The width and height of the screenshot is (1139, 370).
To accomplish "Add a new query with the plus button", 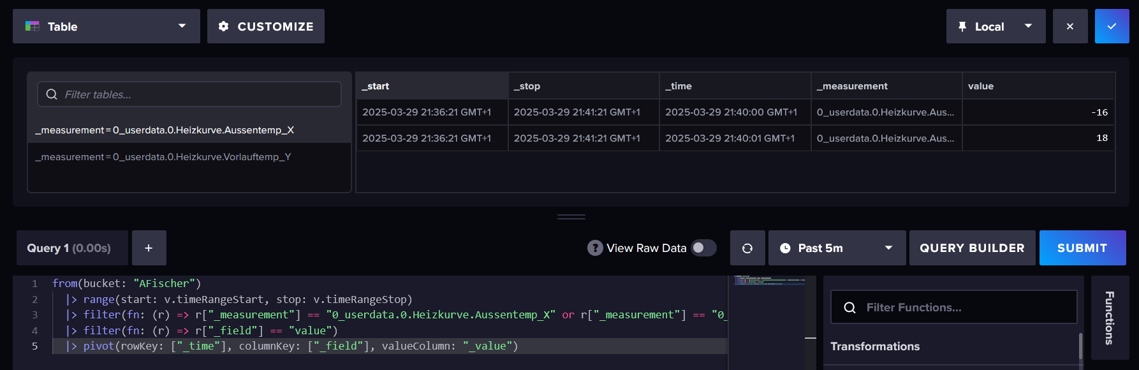I will click(x=149, y=248).
